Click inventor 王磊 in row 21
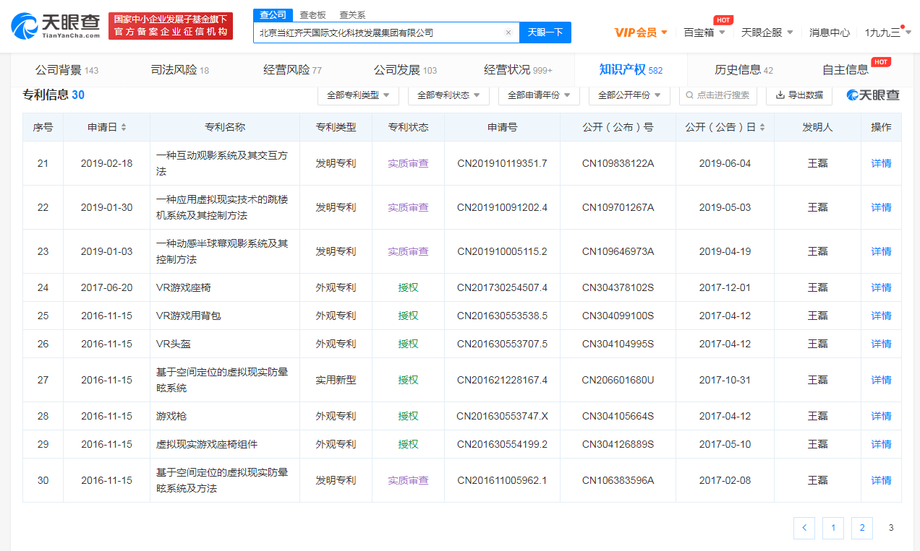This screenshot has height=551, width=920. coord(817,163)
